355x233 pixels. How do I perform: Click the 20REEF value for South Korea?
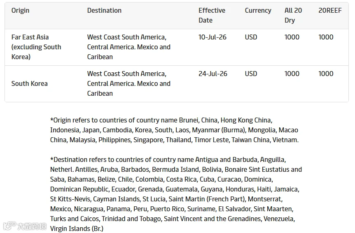(326, 74)
